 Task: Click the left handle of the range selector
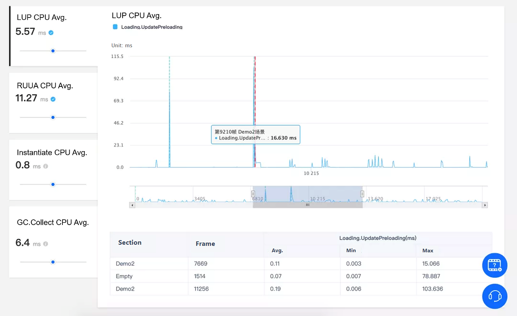point(253,193)
